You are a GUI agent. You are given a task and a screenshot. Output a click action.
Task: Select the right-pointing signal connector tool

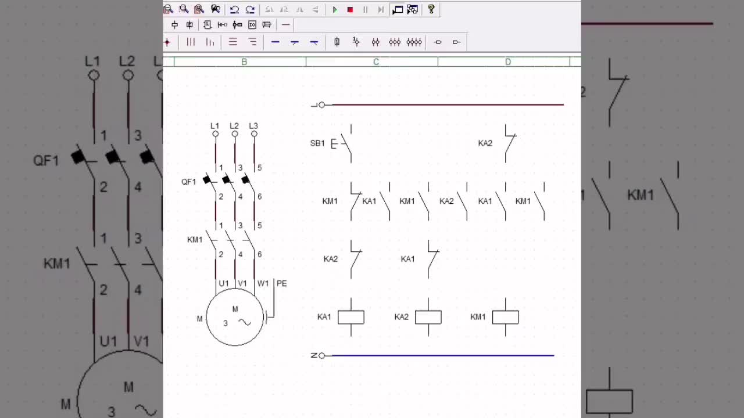(x=456, y=42)
